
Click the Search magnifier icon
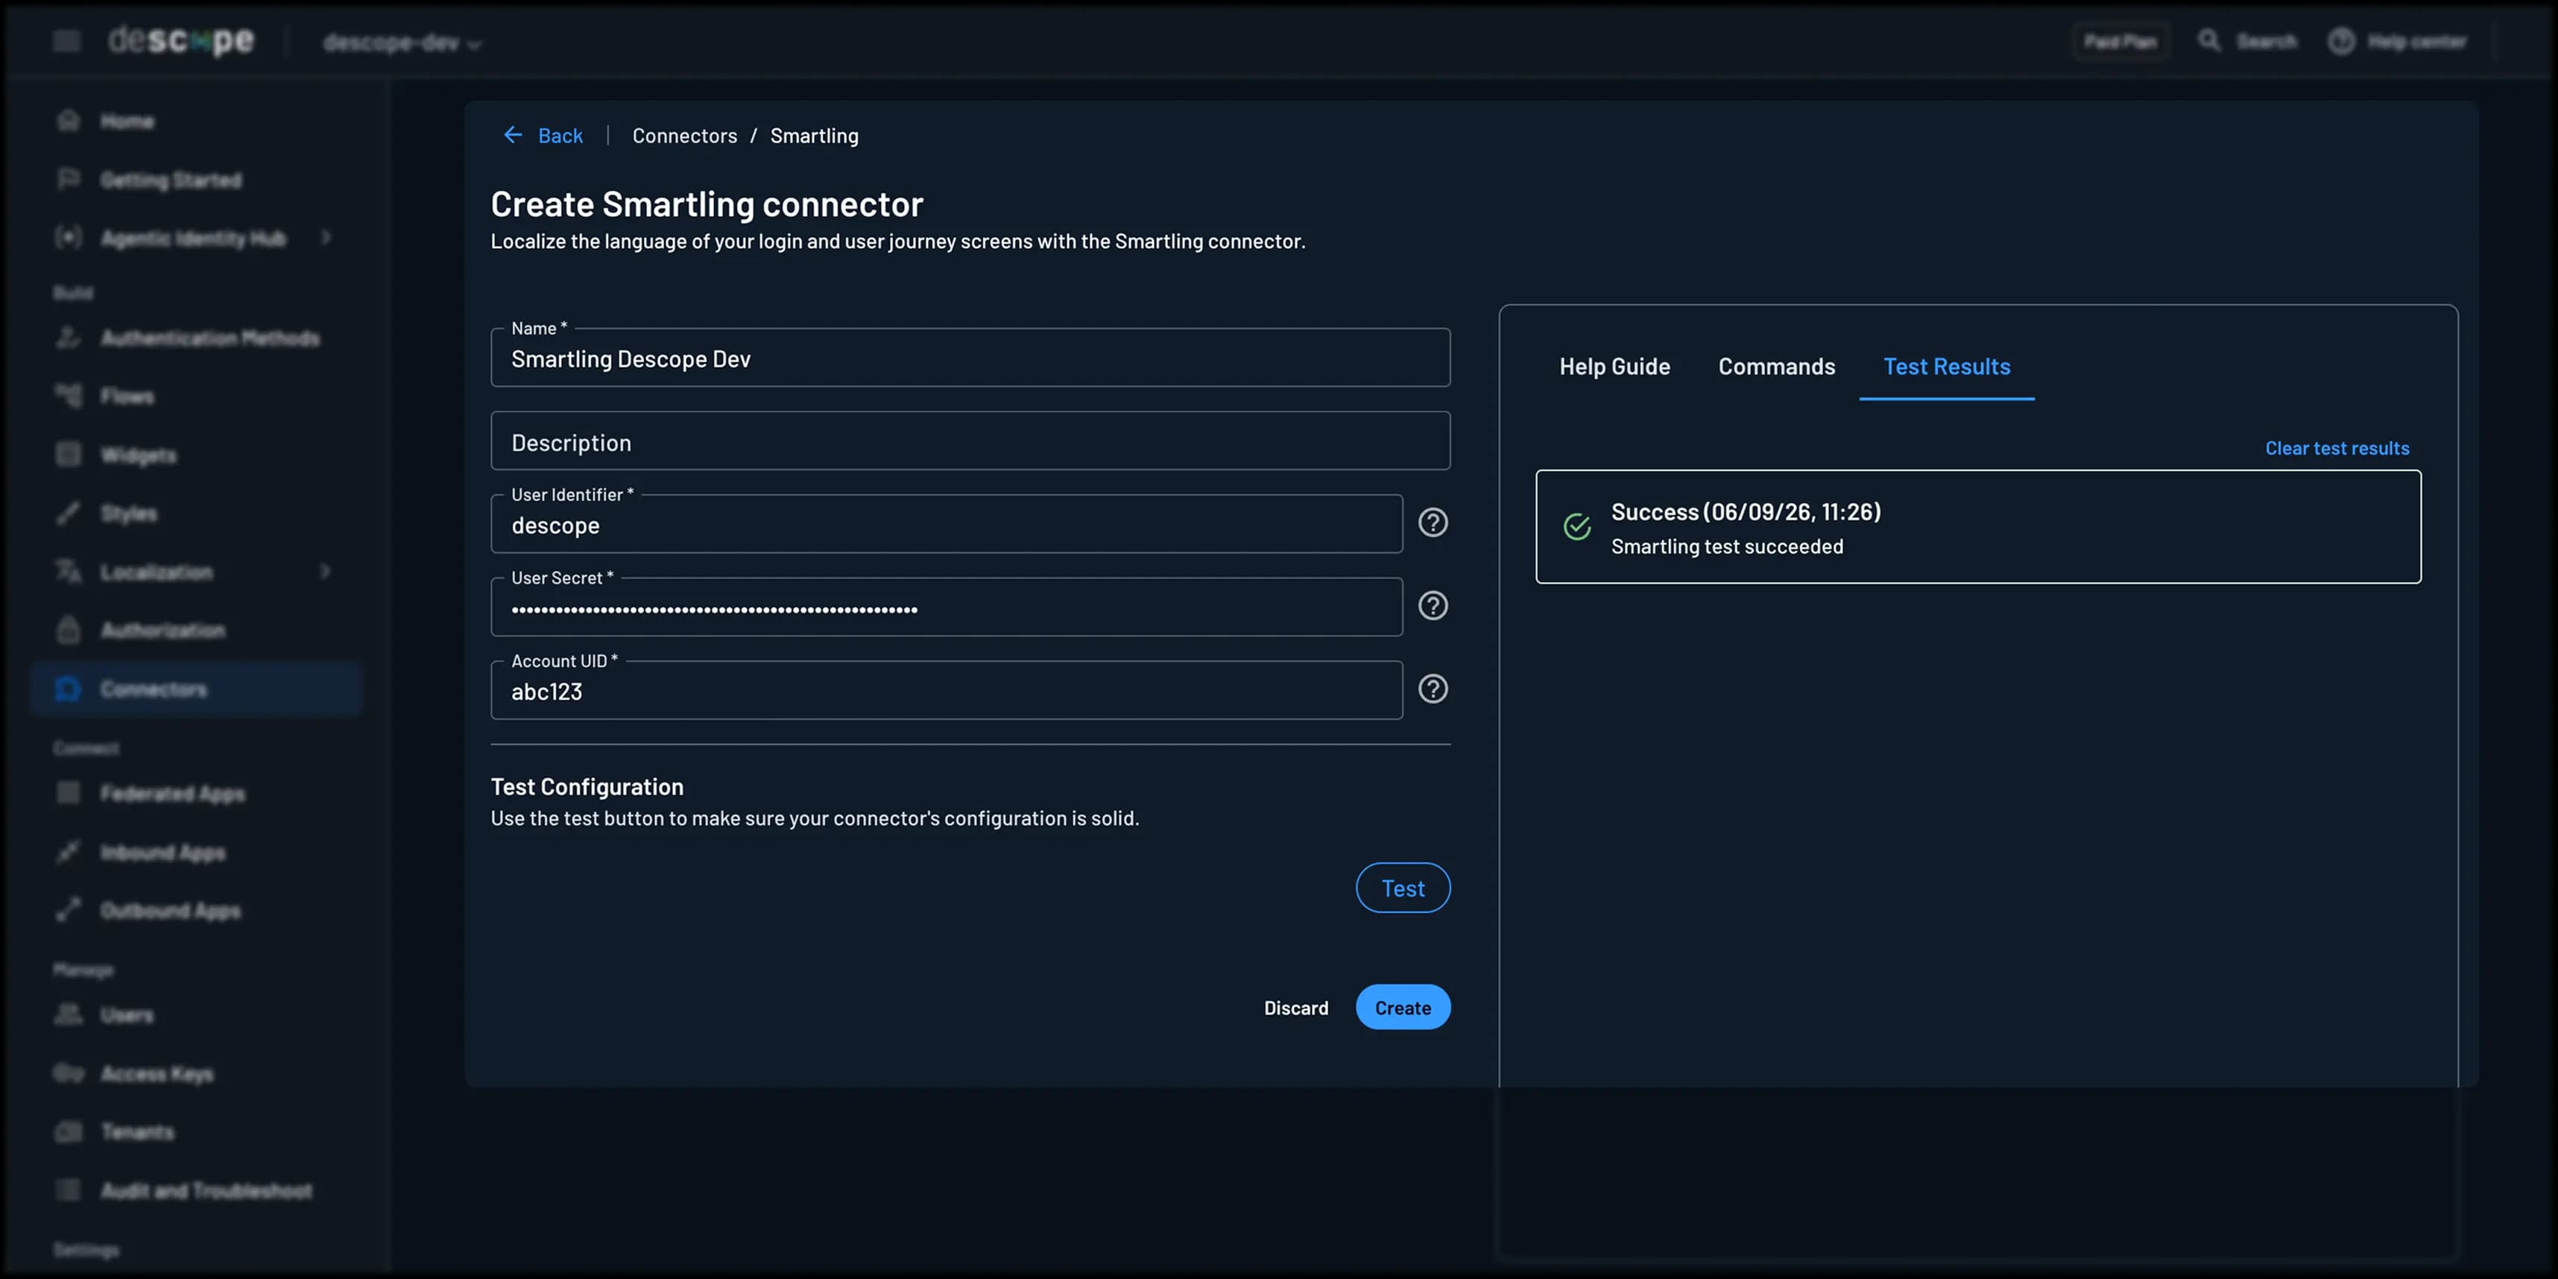coord(2208,41)
